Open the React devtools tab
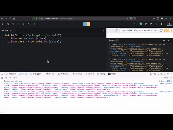 (112, 74)
